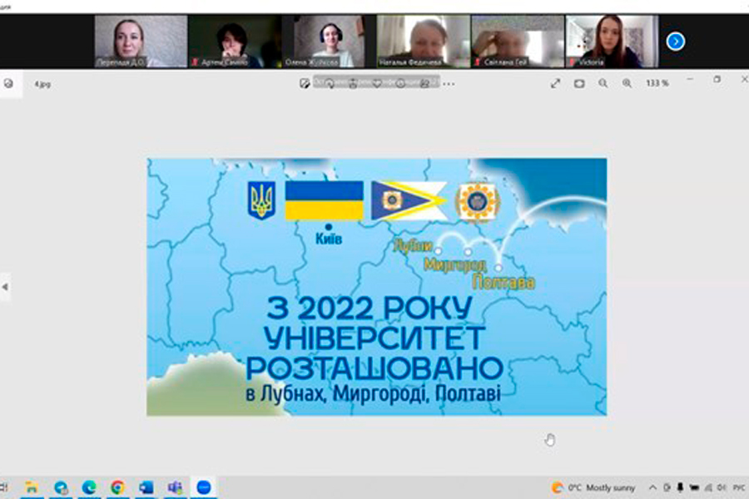Select Перепада Д.О. participant video tile
This screenshot has height=499, width=749.
129,41
